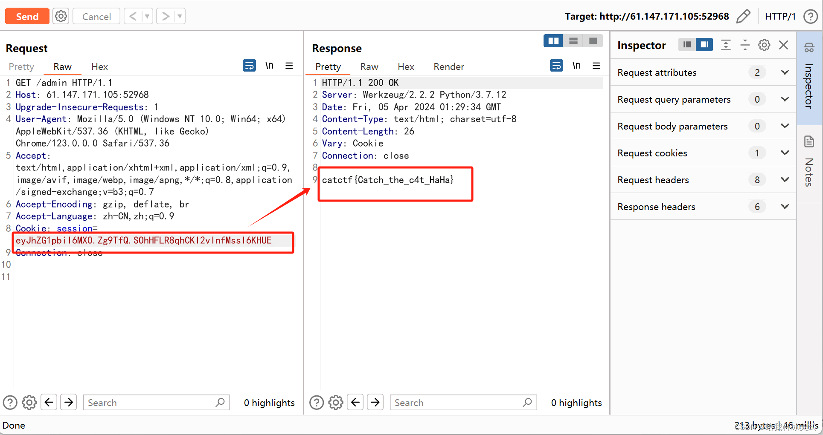Open the Response Render tab
The width and height of the screenshot is (823, 435).
pyautogui.click(x=449, y=67)
